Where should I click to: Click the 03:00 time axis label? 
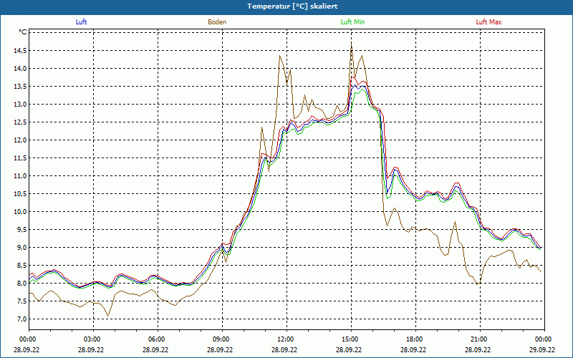pos(93,339)
